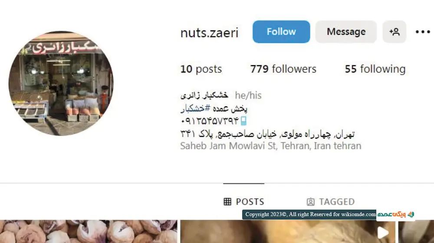Switch to the TAGGED tab

pos(330,201)
